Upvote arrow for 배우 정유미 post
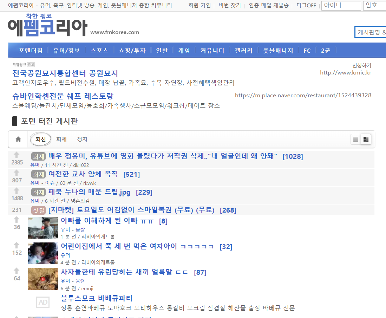 (17, 155)
